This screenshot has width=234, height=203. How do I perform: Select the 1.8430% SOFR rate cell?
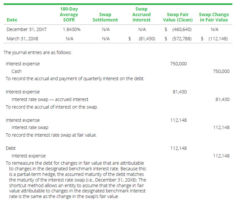[72, 29]
